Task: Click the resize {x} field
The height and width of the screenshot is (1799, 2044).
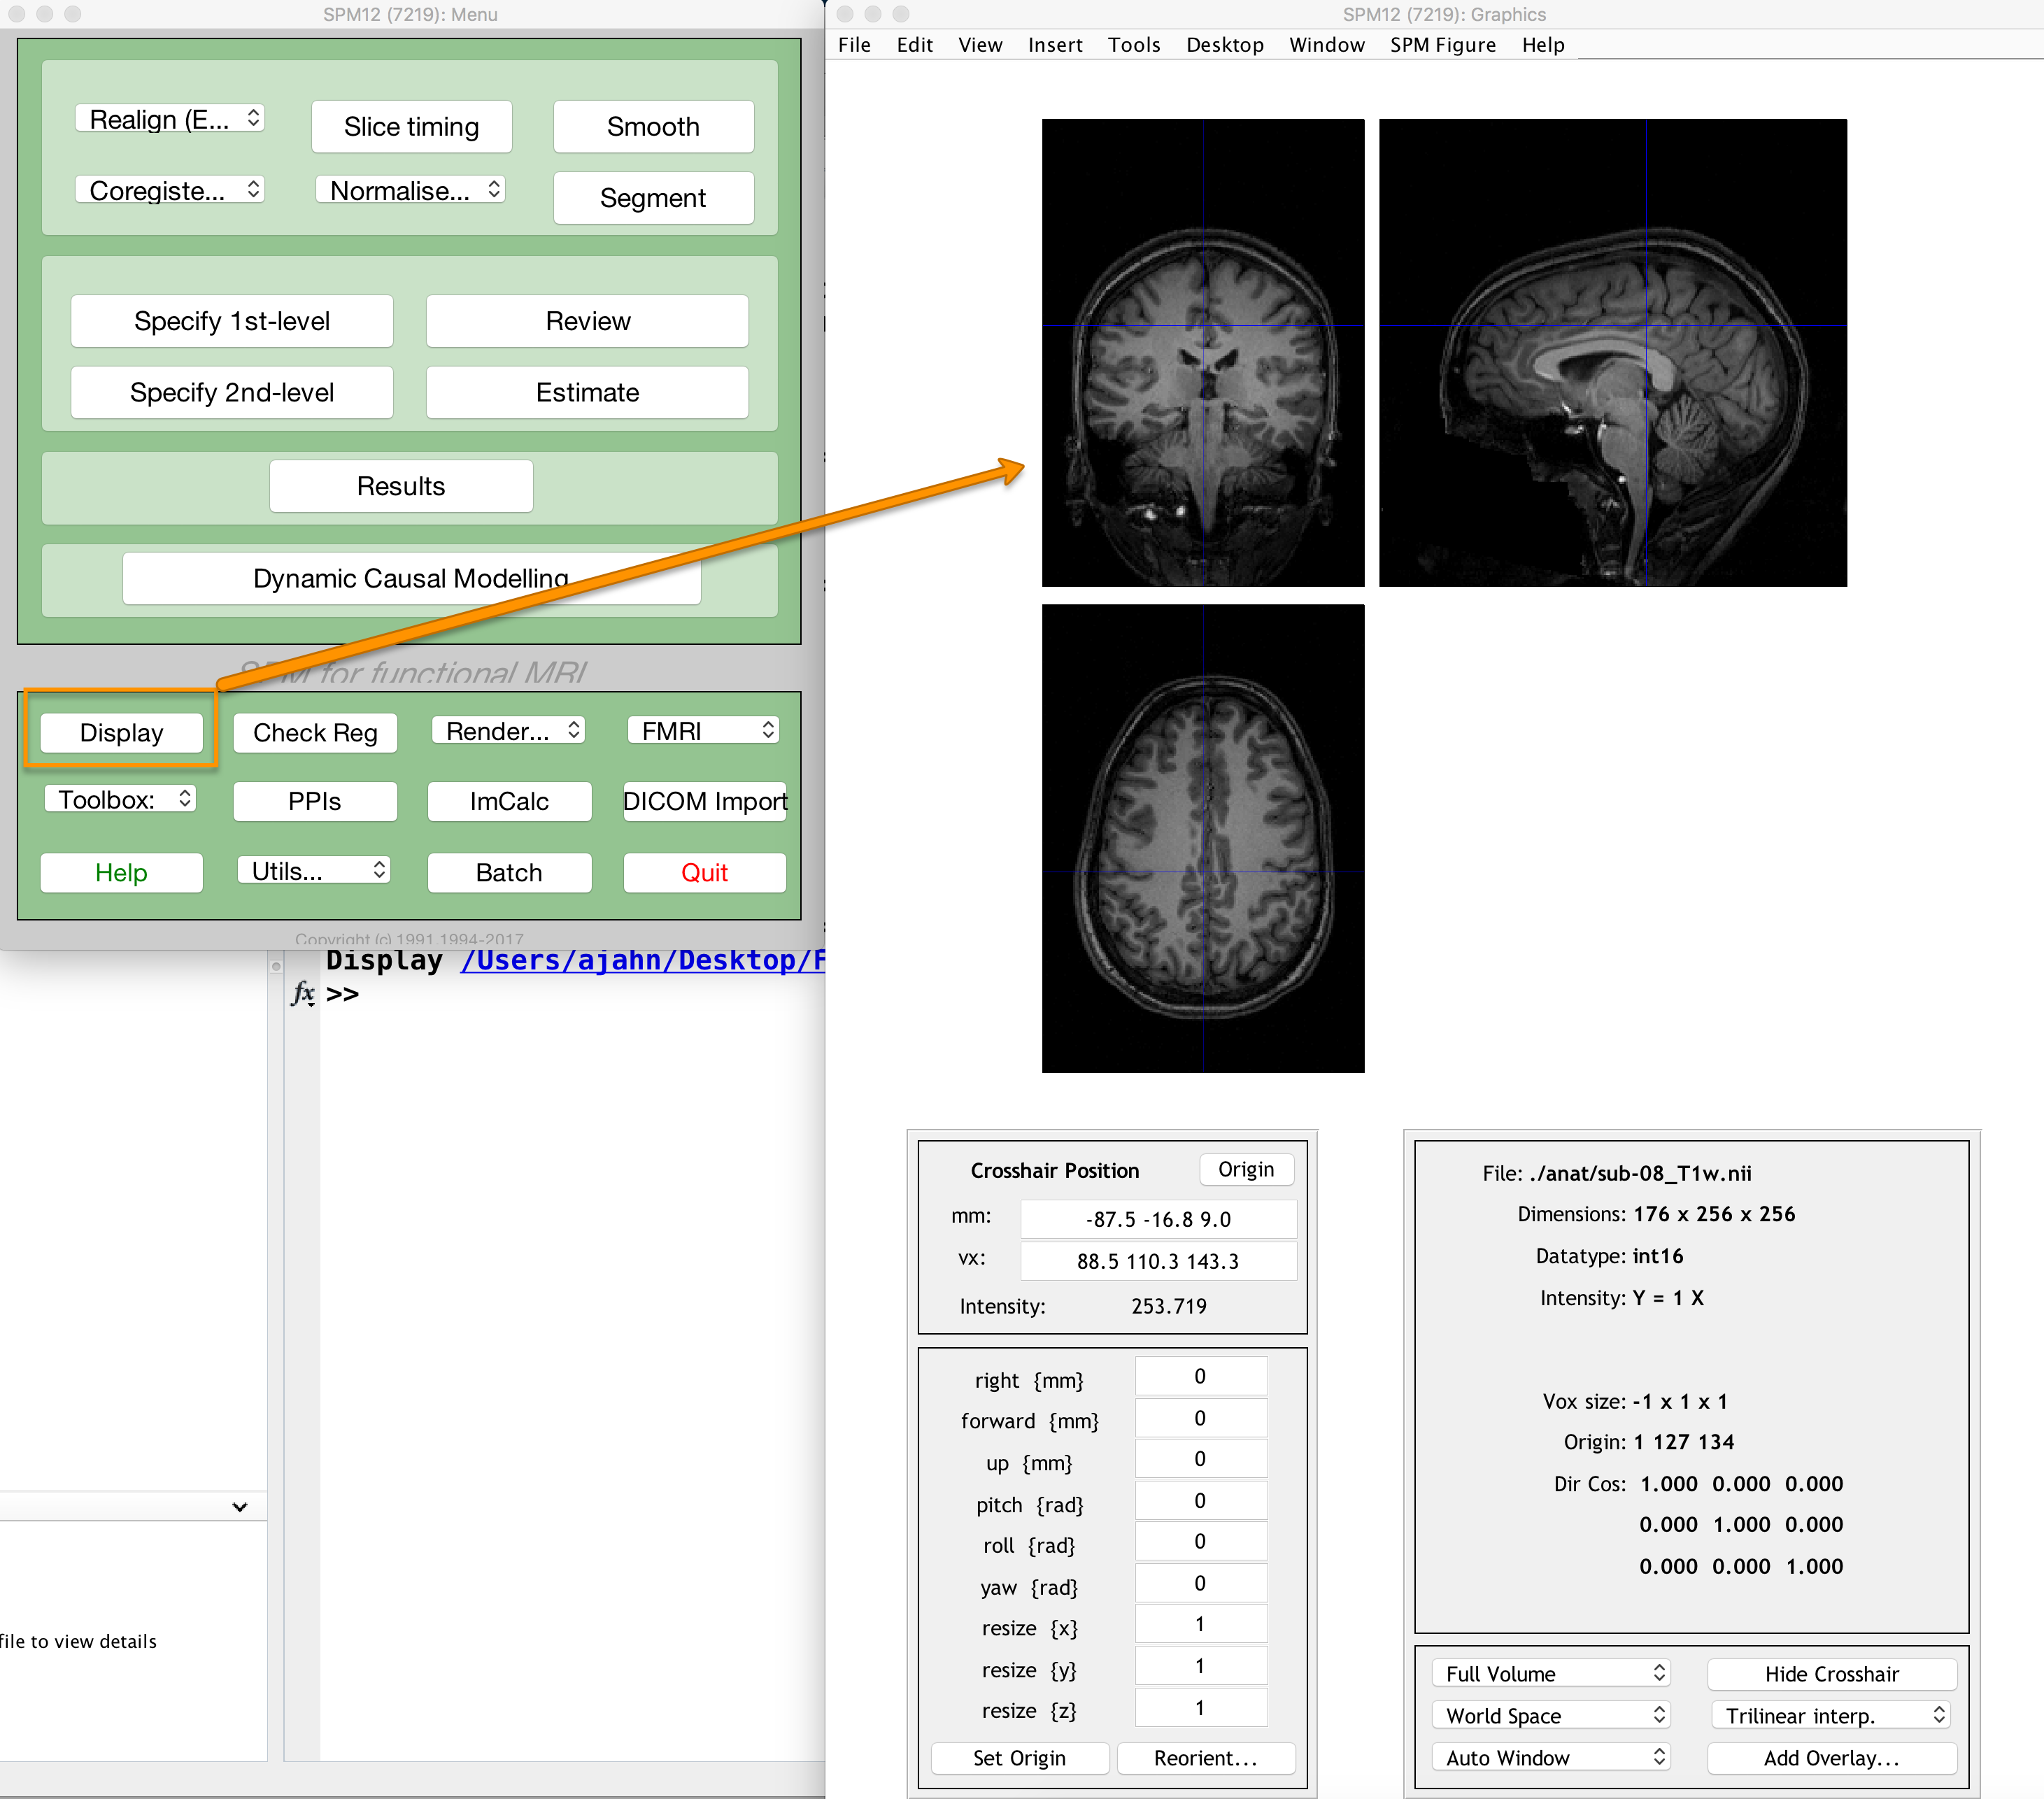Action: point(1200,1624)
